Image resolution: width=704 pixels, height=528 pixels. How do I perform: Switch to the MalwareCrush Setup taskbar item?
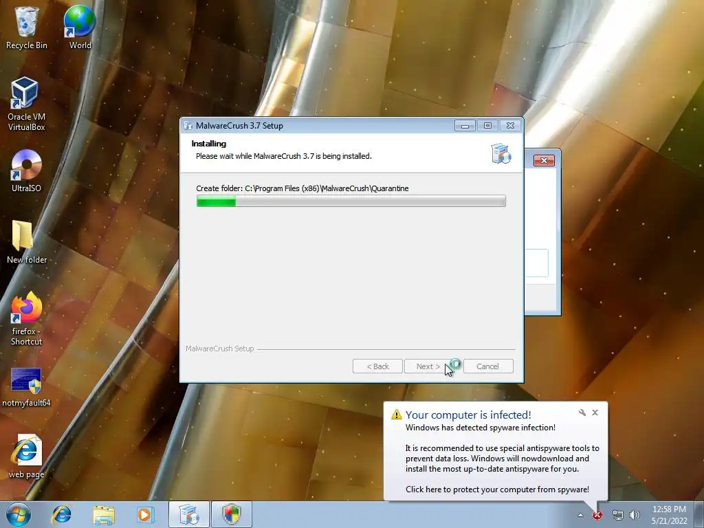[x=189, y=514]
